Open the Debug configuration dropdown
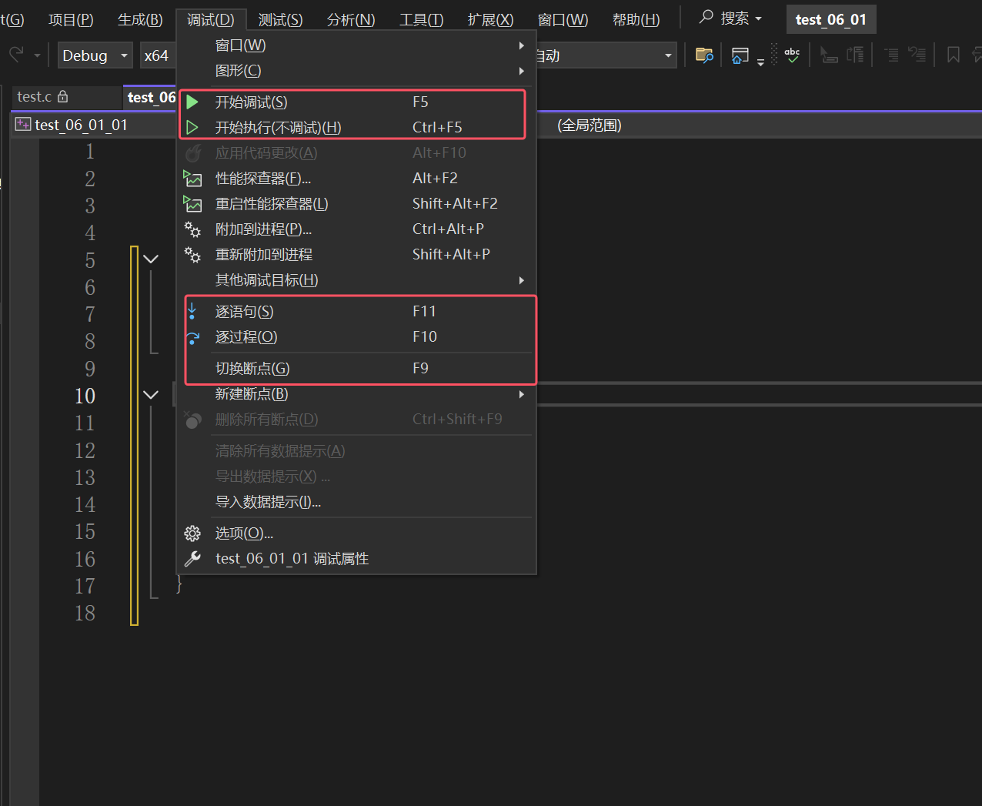Screen dimensions: 982x806 95,55
